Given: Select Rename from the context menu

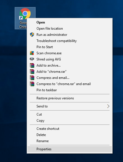Looking at the screenshot, I should 70,141.
